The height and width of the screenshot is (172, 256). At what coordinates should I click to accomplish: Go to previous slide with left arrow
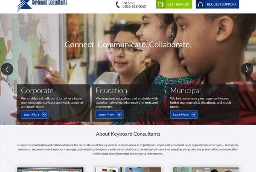[x=7, y=69]
